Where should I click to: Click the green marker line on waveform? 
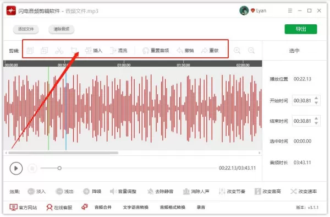tap(48, 109)
